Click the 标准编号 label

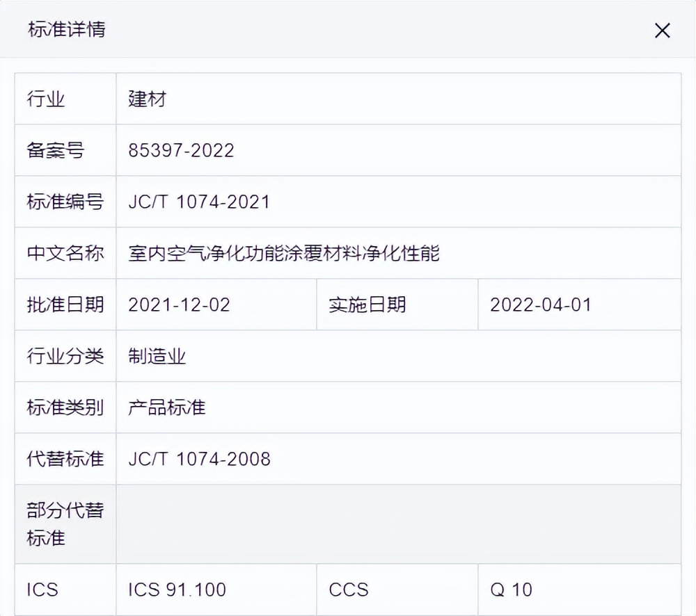coord(65,202)
